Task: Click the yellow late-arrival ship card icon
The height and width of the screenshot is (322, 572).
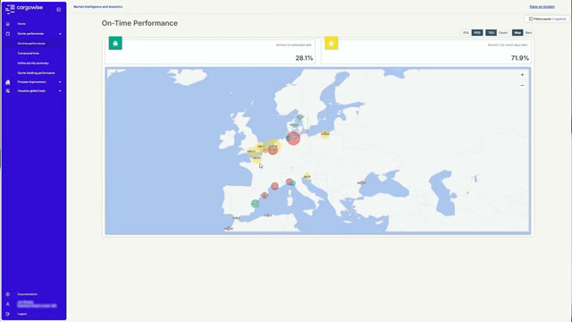Action: pyautogui.click(x=332, y=43)
